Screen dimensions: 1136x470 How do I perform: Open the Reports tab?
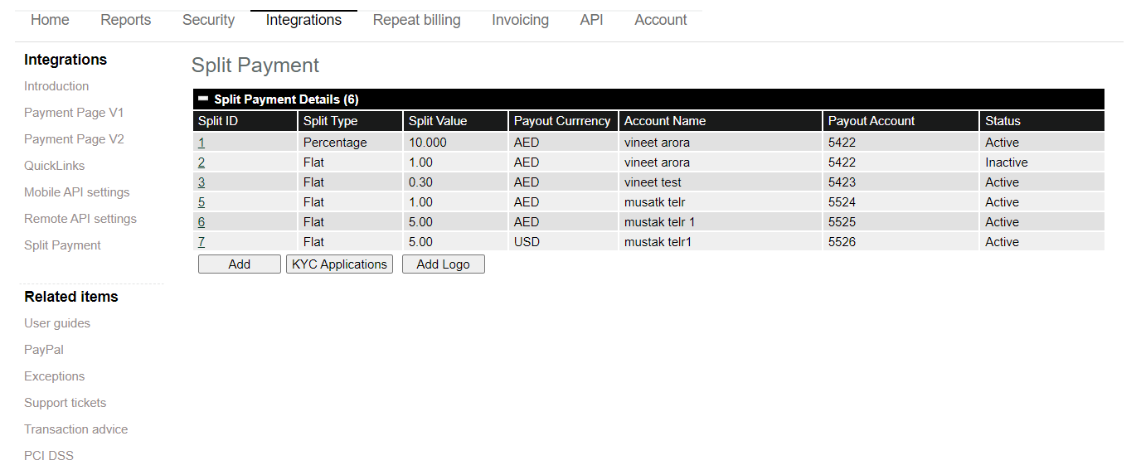tap(126, 20)
